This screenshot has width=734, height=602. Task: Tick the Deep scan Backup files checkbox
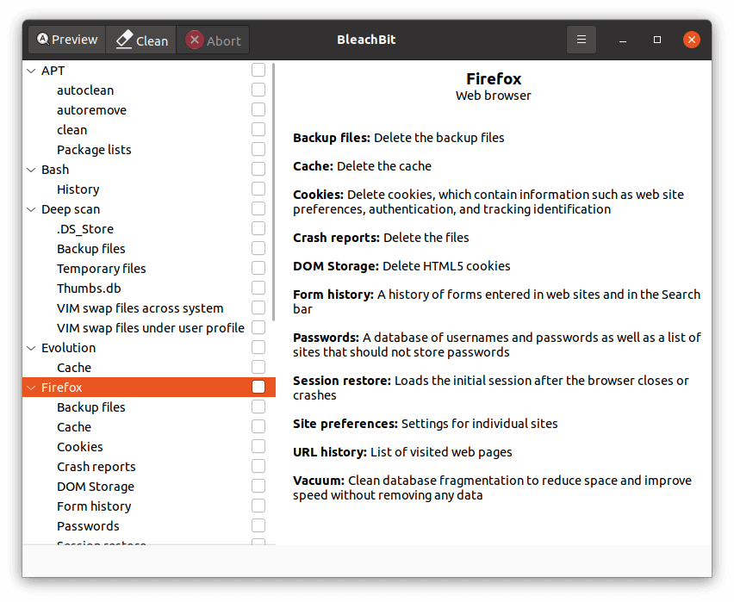pos(258,249)
